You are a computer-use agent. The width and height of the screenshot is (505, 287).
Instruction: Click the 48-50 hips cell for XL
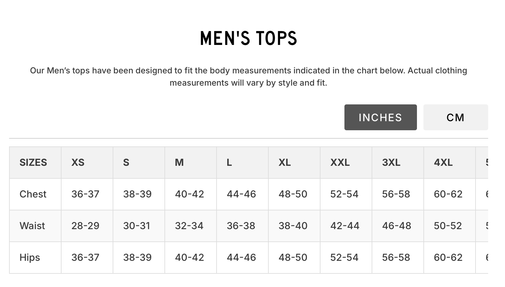coord(293,257)
